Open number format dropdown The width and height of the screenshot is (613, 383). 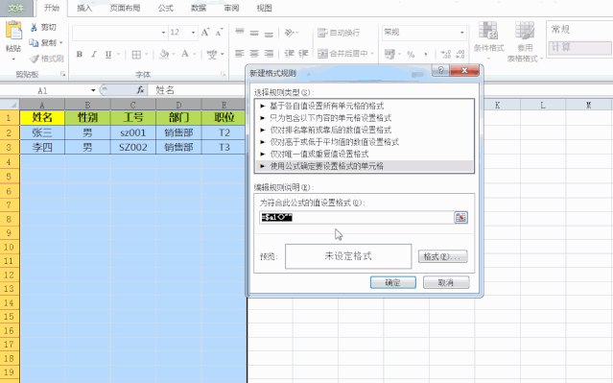(x=462, y=33)
